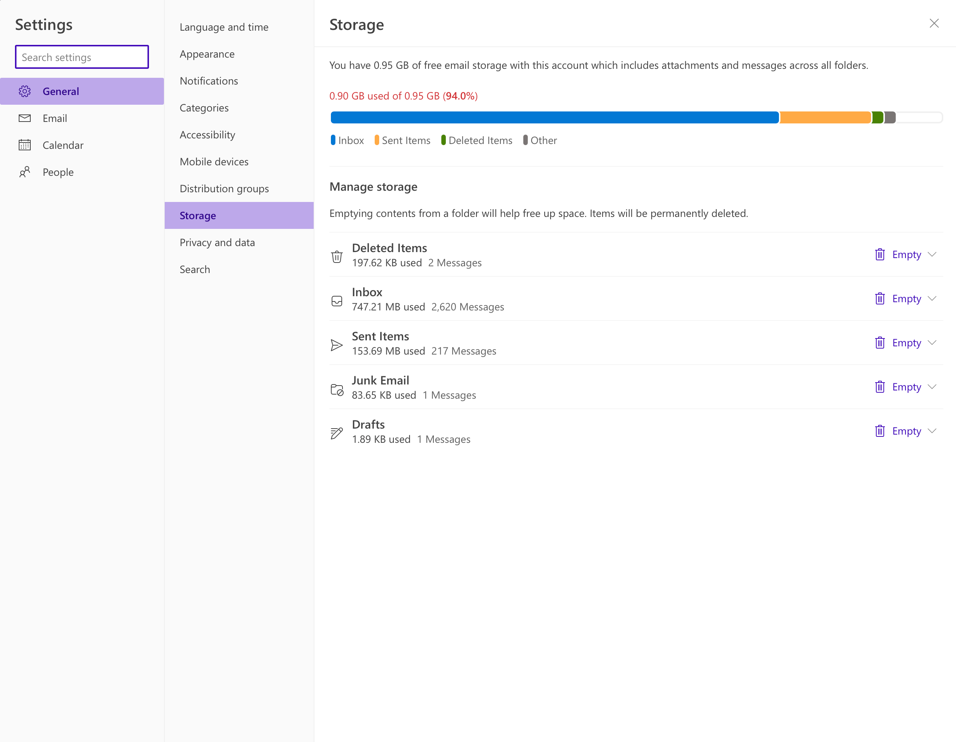This screenshot has width=956, height=742.
Task: Empty the Sent Items folder
Action: pyautogui.click(x=907, y=343)
